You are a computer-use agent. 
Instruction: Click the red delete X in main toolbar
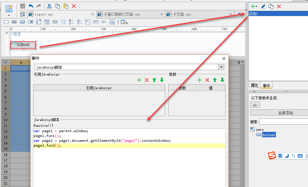[74, 6]
